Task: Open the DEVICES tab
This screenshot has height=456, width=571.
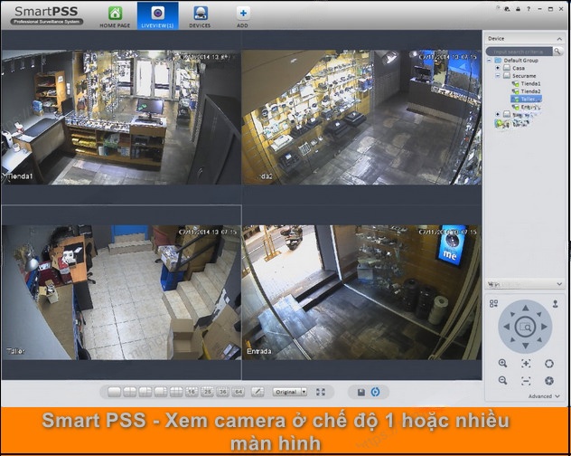Action: click(200, 17)
